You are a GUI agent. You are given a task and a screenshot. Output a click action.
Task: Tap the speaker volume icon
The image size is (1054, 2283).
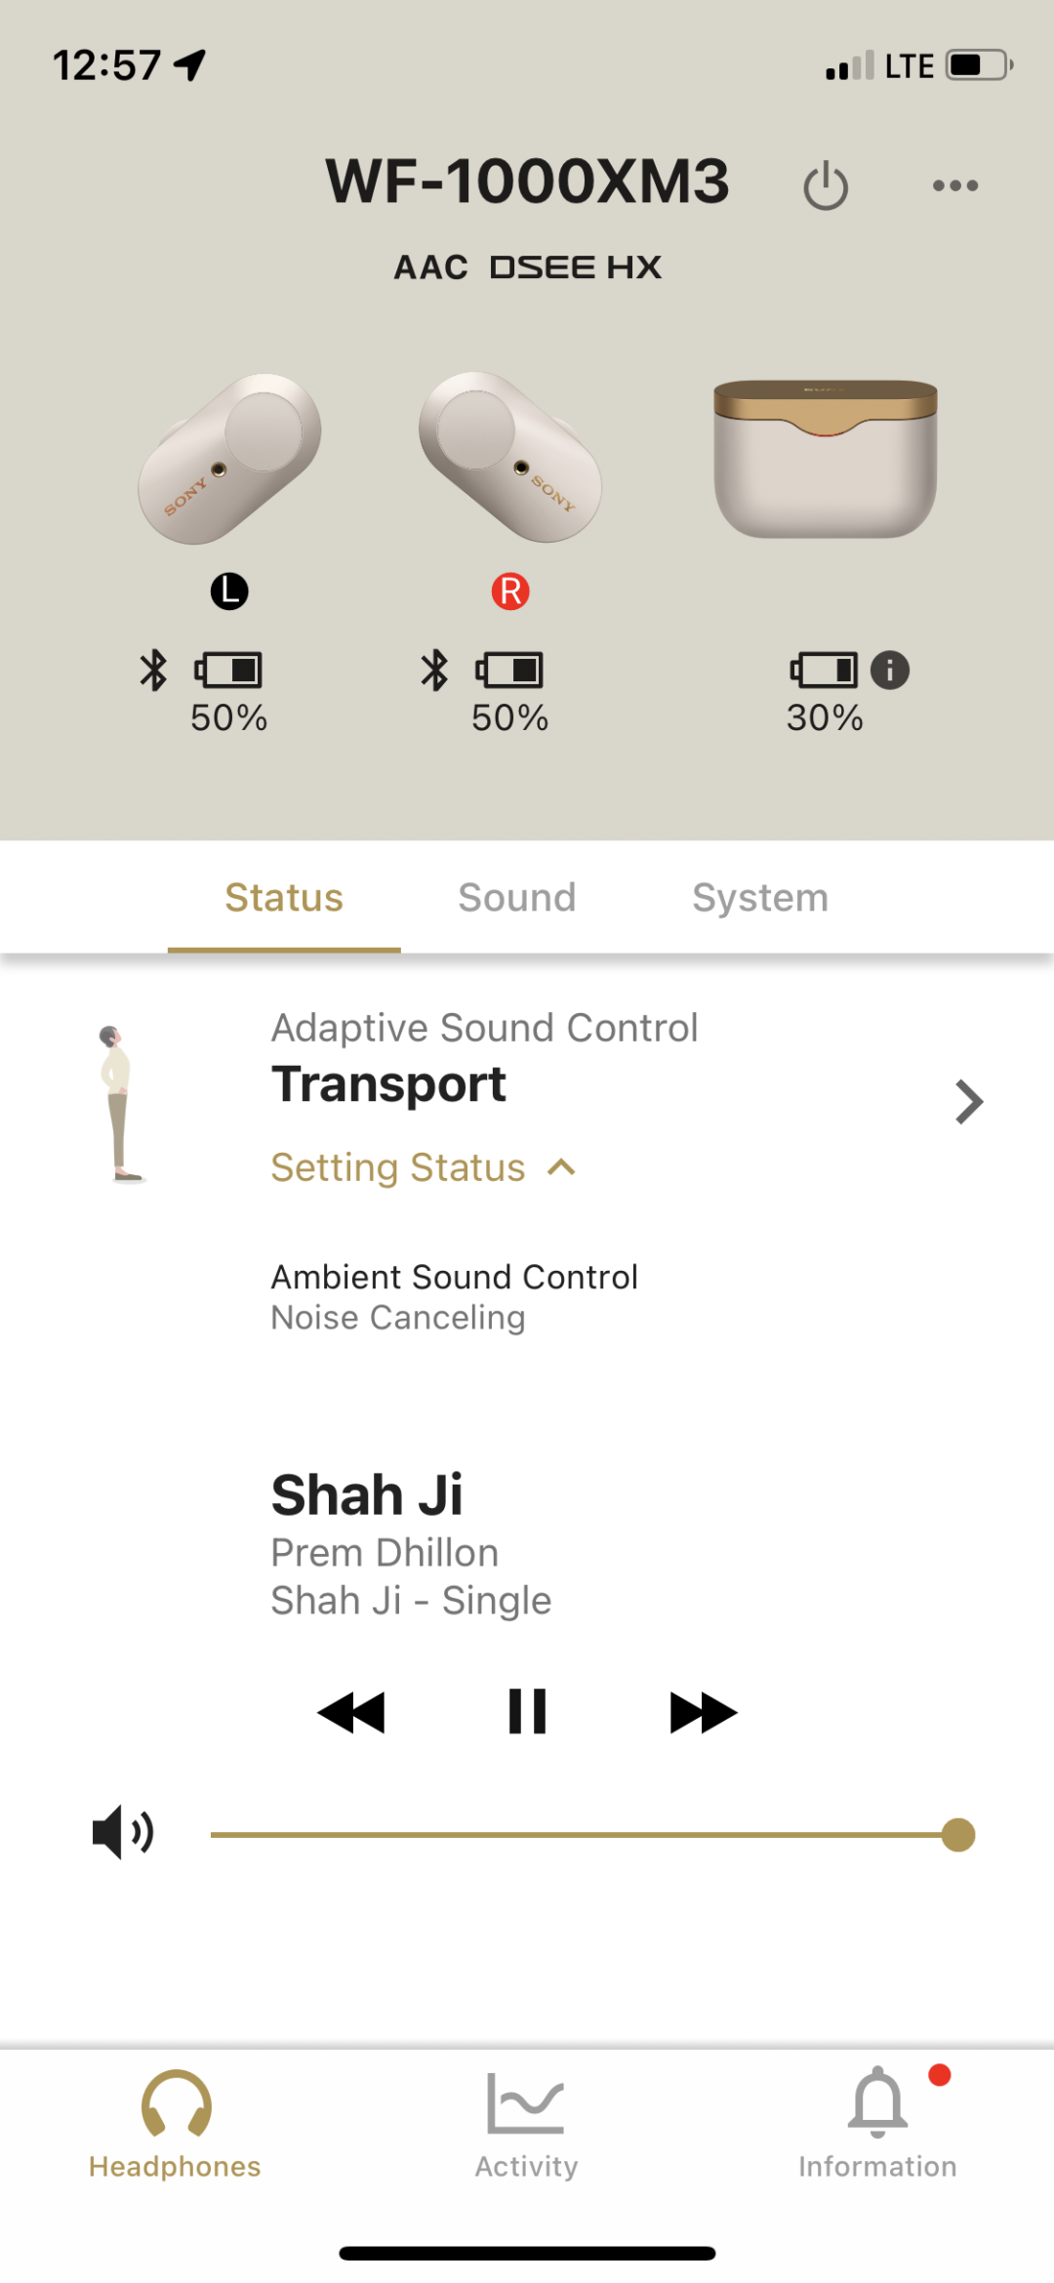[123, 1832]
